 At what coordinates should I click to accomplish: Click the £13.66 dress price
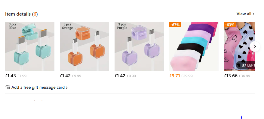[x=231, y=76]
